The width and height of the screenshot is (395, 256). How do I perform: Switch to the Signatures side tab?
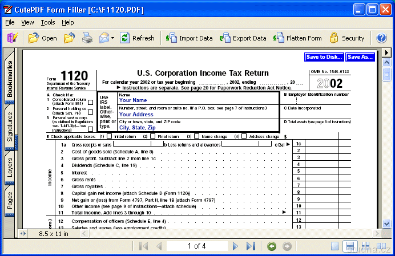(10, 127)
